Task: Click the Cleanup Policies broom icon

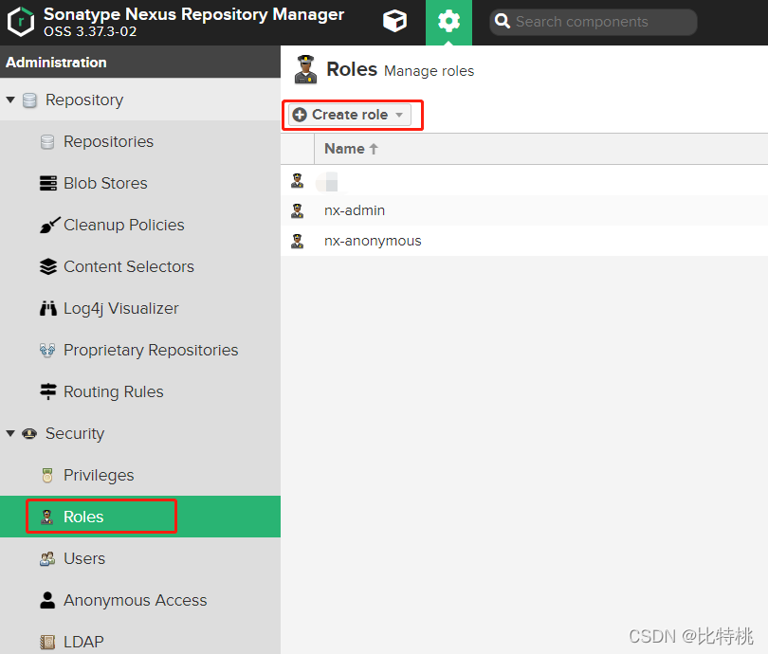Action: click(x=49, y=225)
